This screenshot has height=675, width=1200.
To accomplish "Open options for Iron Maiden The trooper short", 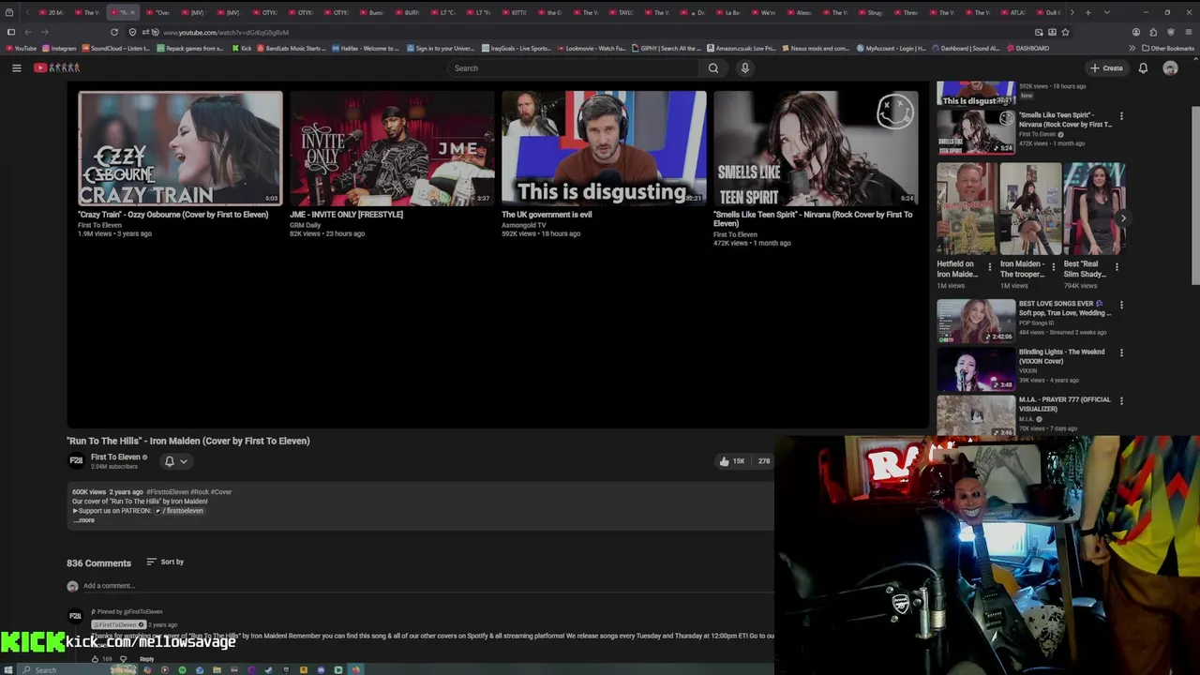I will 1052,267.
